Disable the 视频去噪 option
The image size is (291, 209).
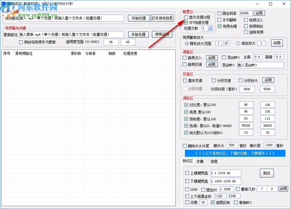(x=220, y=26)
